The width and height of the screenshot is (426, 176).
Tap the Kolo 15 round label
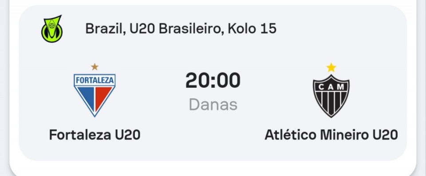point(252,29)
